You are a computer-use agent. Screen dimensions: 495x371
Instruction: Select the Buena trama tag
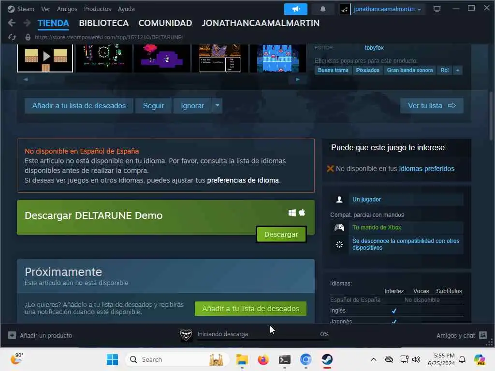333,70
